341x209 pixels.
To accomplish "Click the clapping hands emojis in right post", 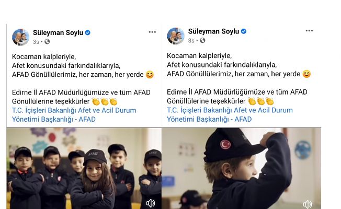I will [261, 101].
